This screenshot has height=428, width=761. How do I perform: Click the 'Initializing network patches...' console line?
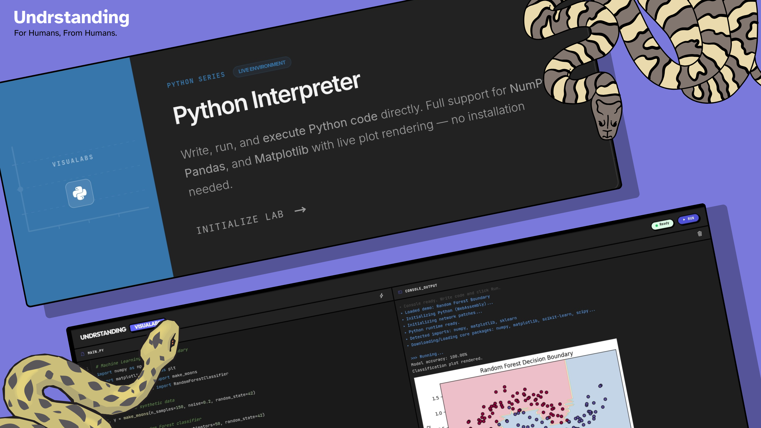(442, 319)
